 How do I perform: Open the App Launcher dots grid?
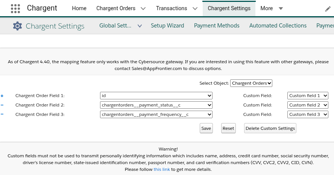point(15,9)
